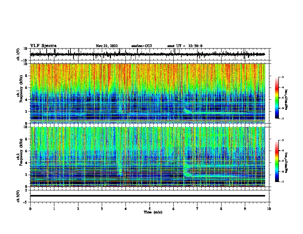Click the "8" kHz tick of ch.1 spectrogram
Viewport: 303px width, 234px height.
pyautogui.click(x=27, y=76)
